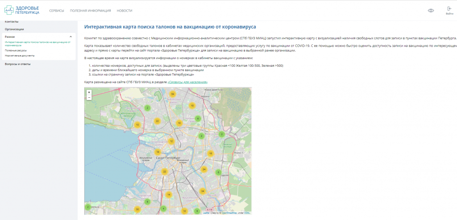The height and width of the screenshot is (220, 457).
Task: Select Контакты in the sidebar
Action: 12,22
